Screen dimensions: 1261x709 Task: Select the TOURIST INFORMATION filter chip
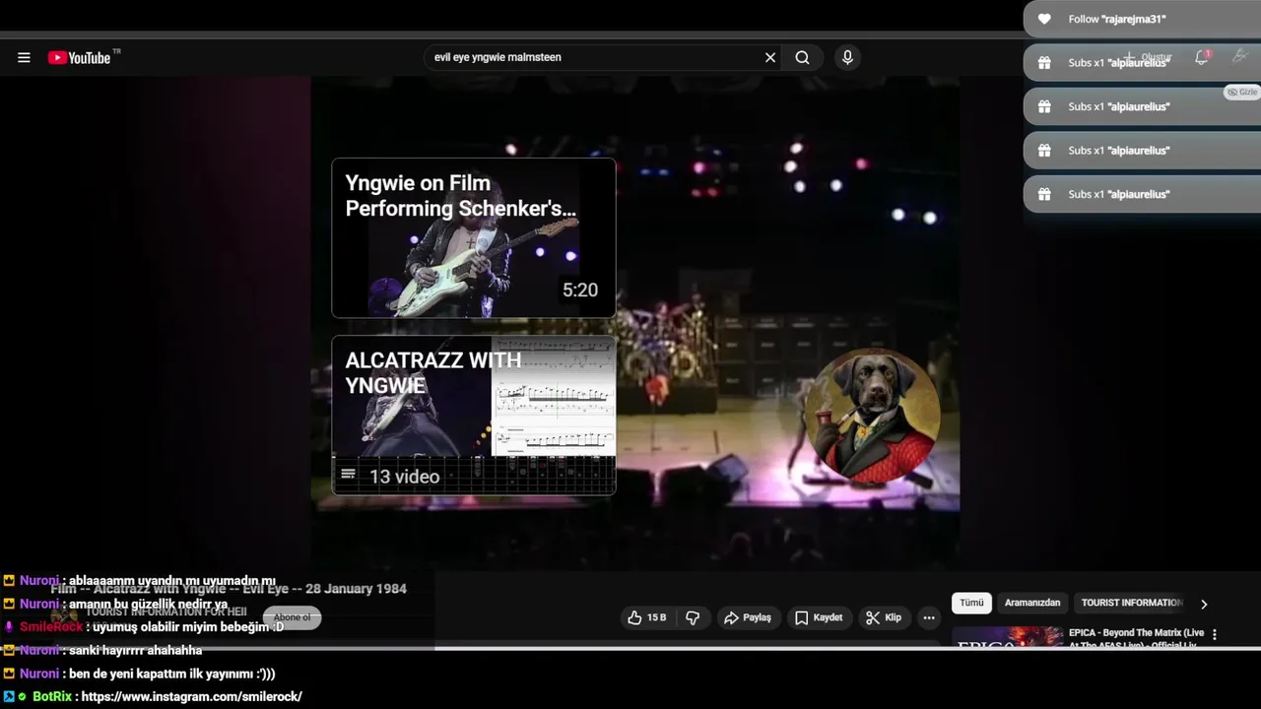(x=1131, y=603)
